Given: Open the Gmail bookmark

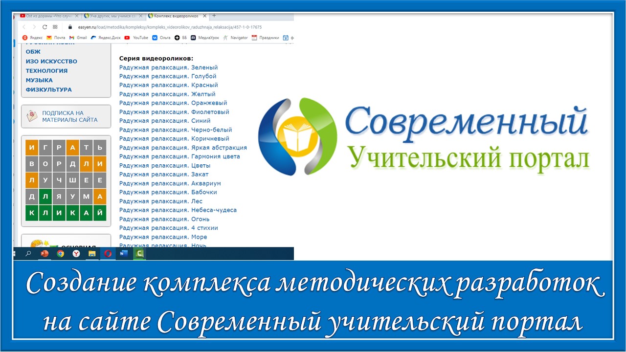Looking at the screenshot, I should 78,38.
